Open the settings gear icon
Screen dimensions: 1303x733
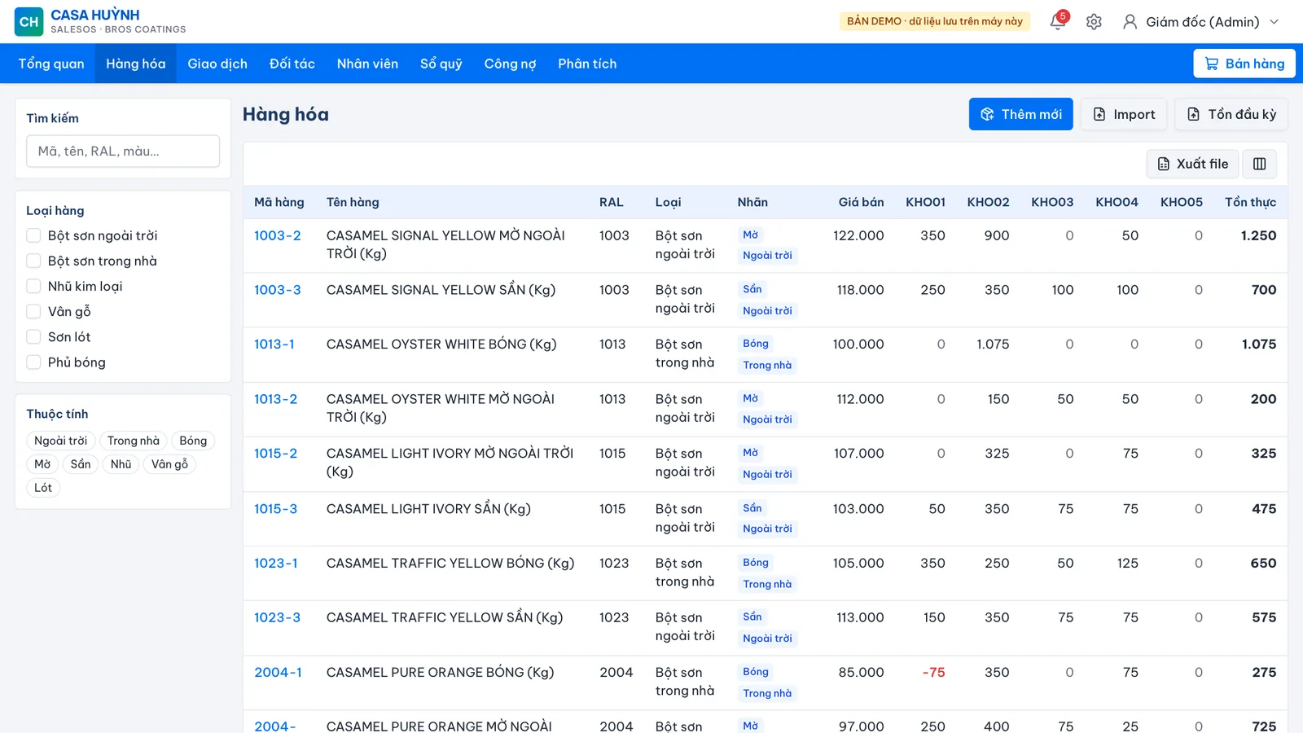click(1094, 22)
